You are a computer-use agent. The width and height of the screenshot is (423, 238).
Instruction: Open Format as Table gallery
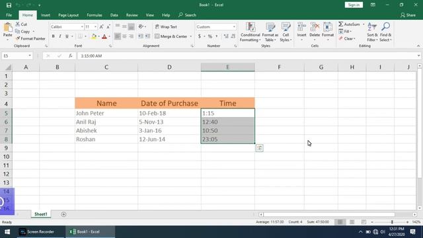(270, 32)
